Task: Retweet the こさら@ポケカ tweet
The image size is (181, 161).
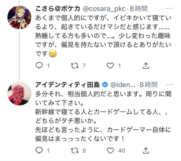Action: 75,65
